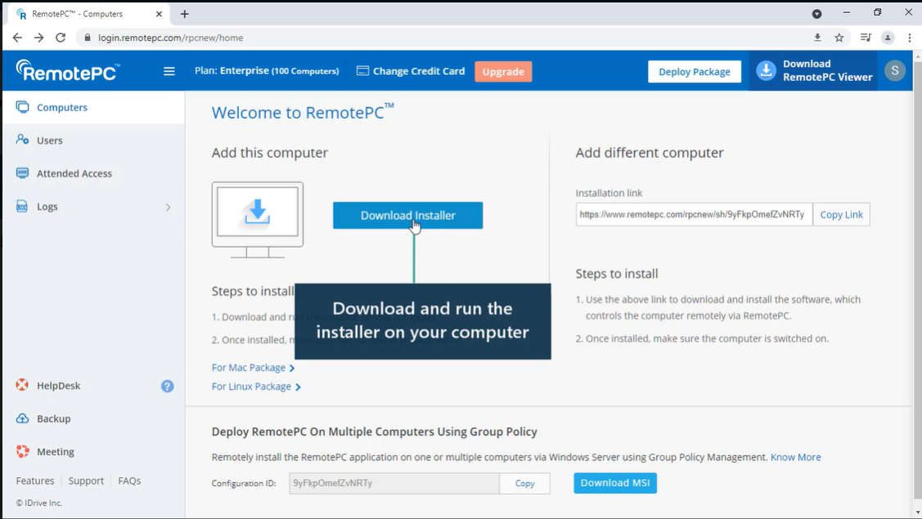The width and height of the screenshot is (922, 519).
Task: Open HelpDesk from the sidebar
Action: 58,386
